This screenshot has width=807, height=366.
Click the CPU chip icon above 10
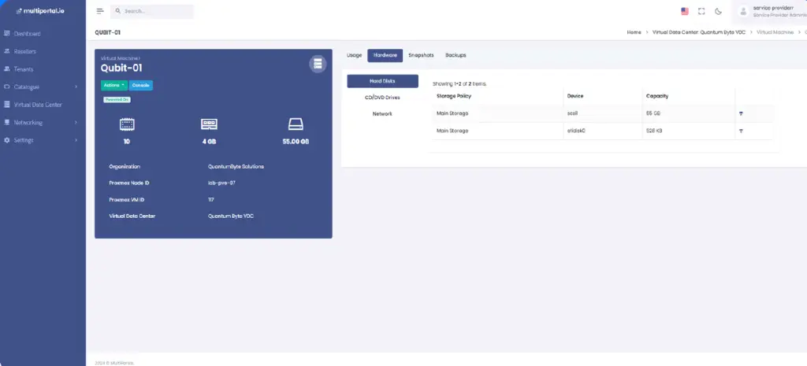pyautogui.click(x=127, y=124)
